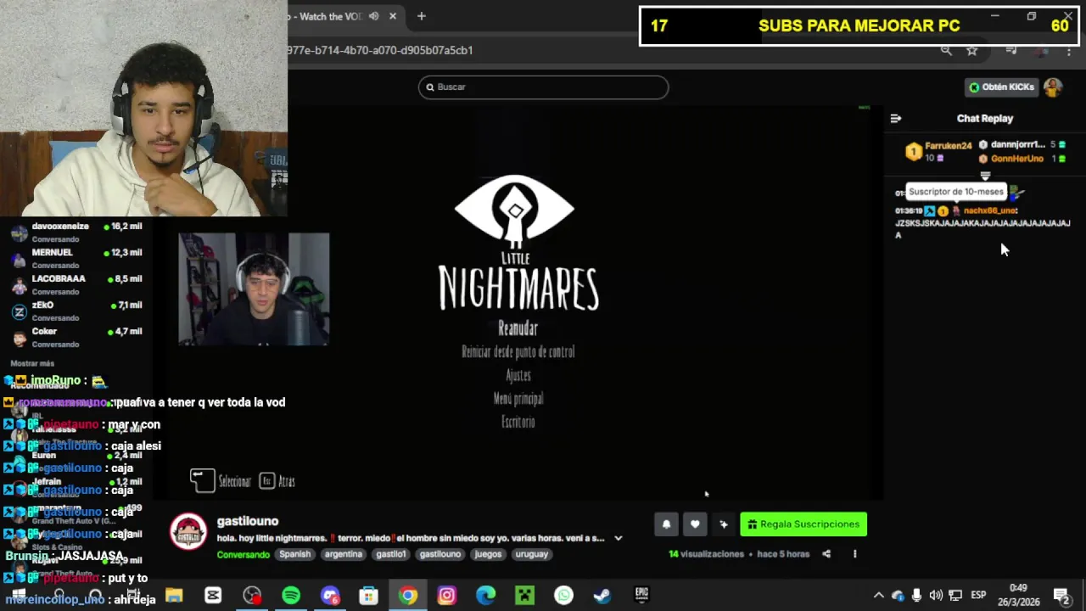
Task: Open the Coker channel in sidebar
Action: (x=76, y=338)
